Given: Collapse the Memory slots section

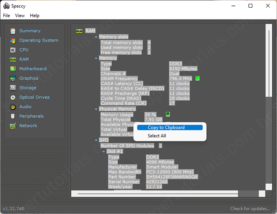Looking at the screenshot, I should [96, 37].
